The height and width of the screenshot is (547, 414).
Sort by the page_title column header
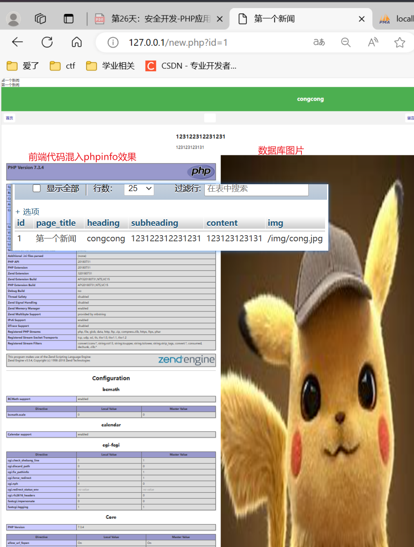[56, 223]
